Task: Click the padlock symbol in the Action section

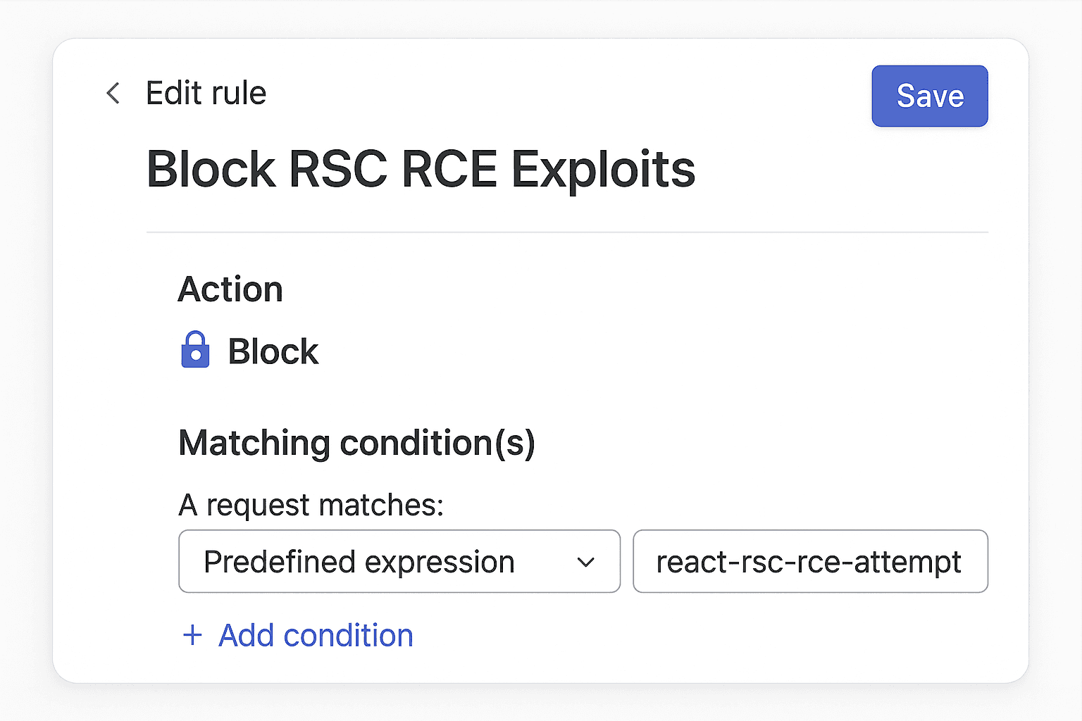Action: (196, 350)
